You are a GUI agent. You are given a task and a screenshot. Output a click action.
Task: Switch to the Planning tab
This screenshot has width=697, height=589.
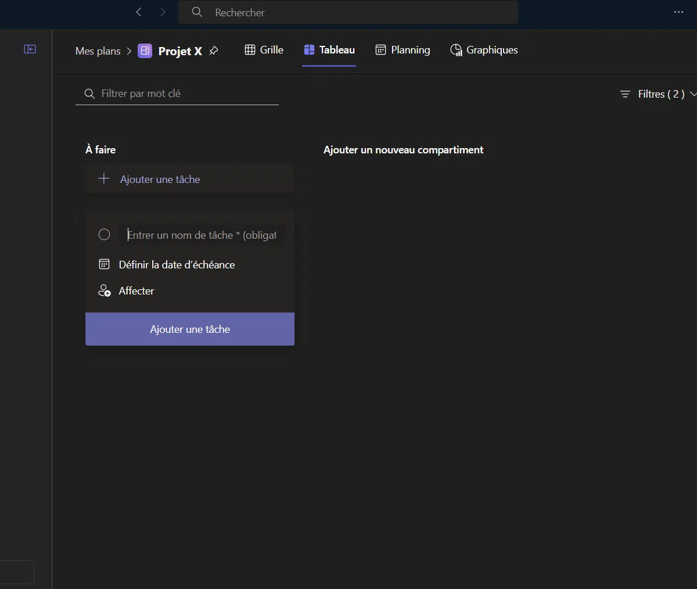point(403,50)
